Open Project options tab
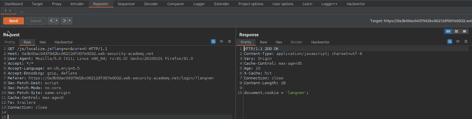472x119 pixels. point(251,4)
